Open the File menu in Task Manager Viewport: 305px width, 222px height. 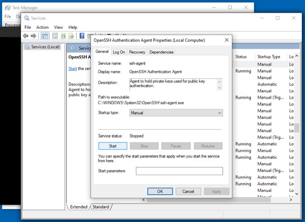8,17
